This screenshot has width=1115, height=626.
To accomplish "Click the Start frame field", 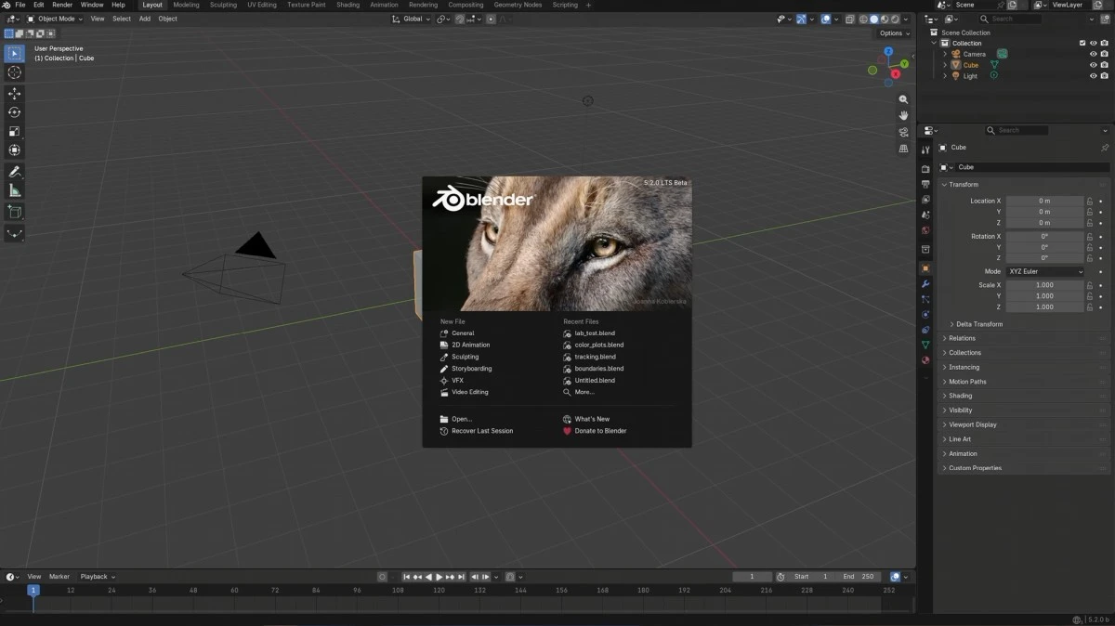I will tap(812, 577).
